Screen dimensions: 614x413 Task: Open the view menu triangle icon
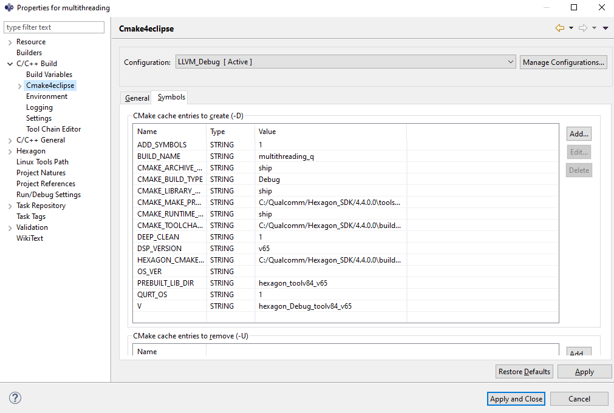click(x=605, y=28)
